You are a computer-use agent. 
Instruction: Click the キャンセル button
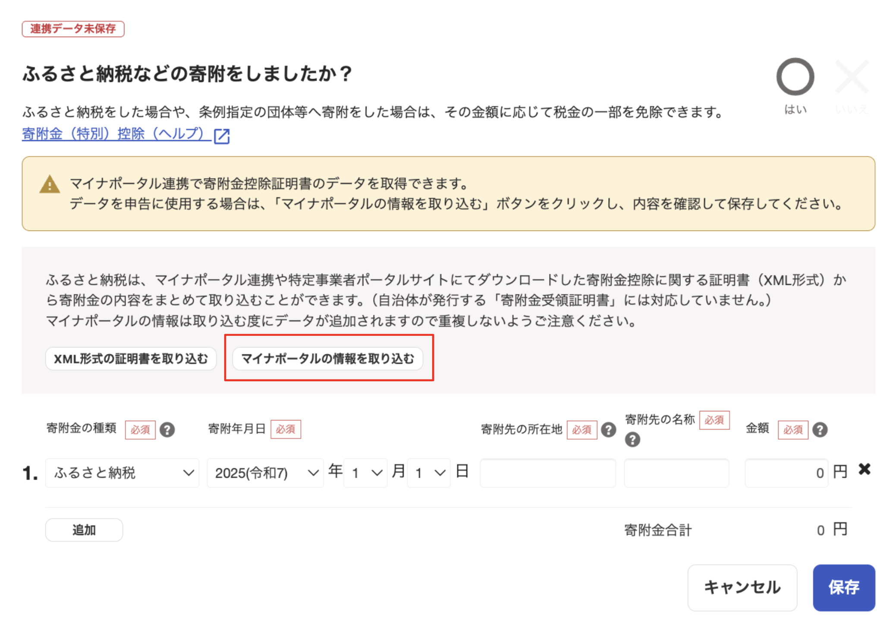[742, 587]
